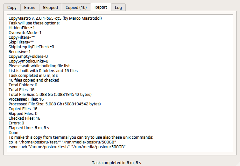The image size is (240, 166).
Task: Click the 'Total File Size: 5.088 Gb' line
Action: pyautogui.click(x=50, y=95)
